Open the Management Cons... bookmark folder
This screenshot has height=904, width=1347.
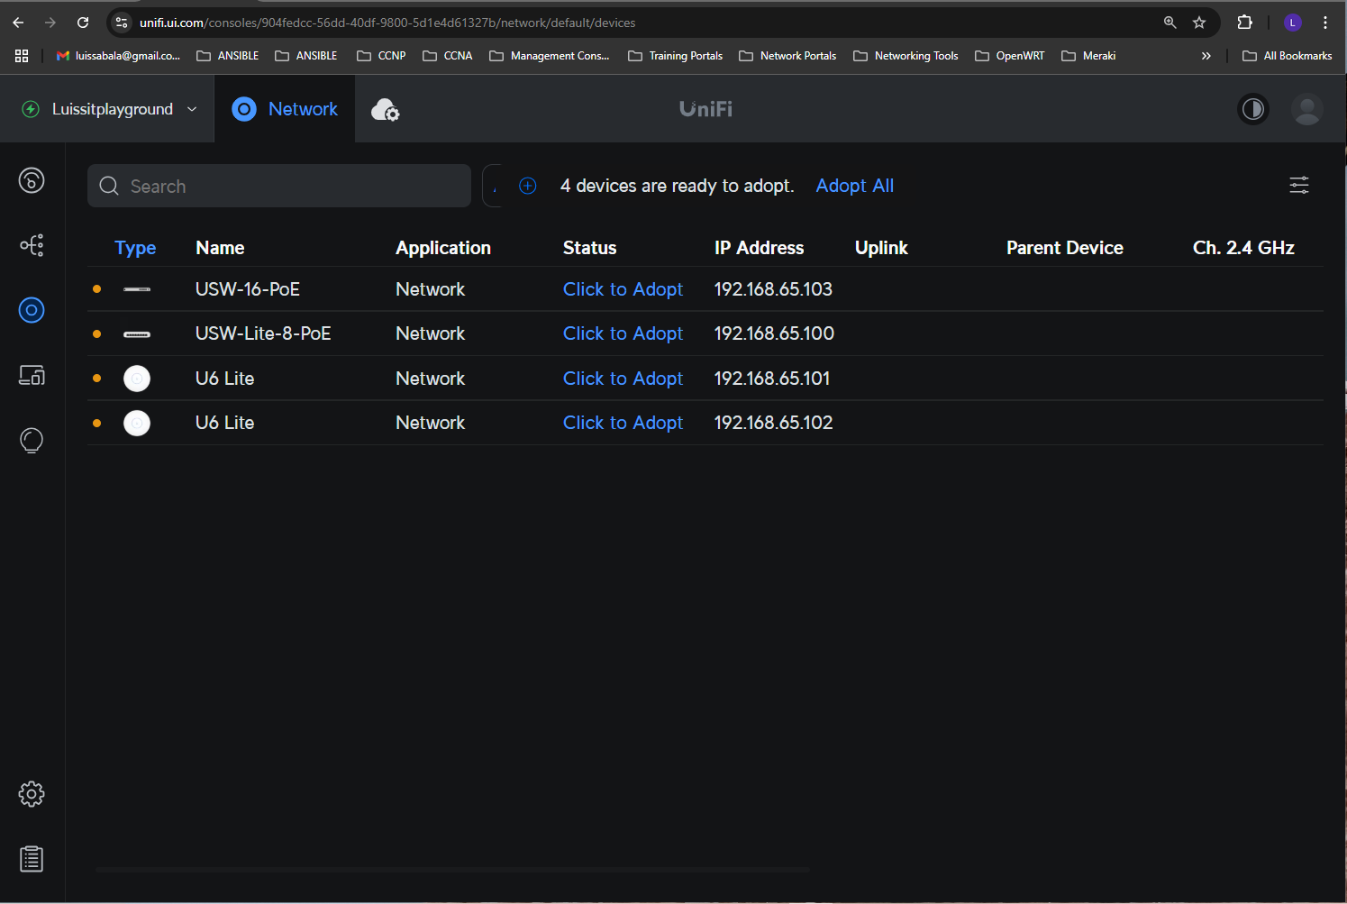(x=550, y=56)
